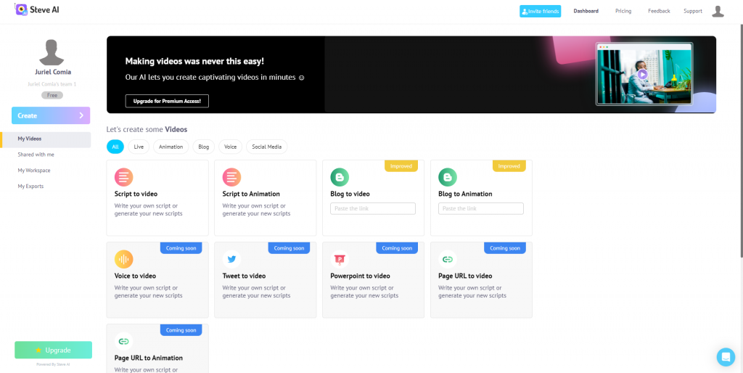Click the Page URL to Animation link icon

tap(123, 341)
